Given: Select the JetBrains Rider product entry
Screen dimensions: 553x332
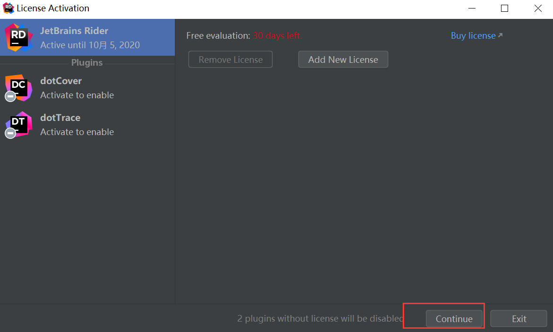Looking at the screenshot, I should pos(87,37).
